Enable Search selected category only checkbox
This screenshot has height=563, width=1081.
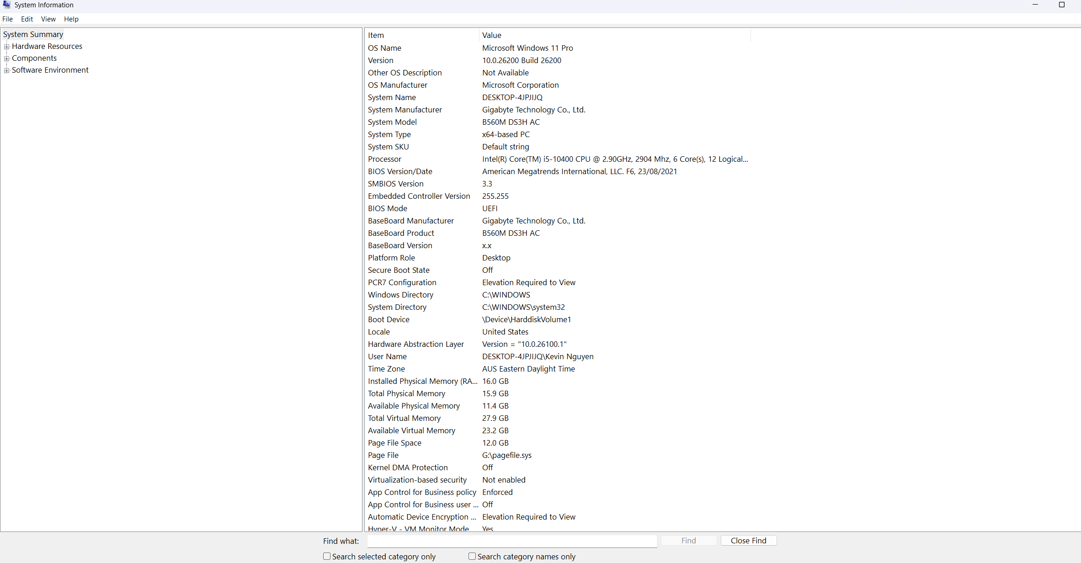327,556
